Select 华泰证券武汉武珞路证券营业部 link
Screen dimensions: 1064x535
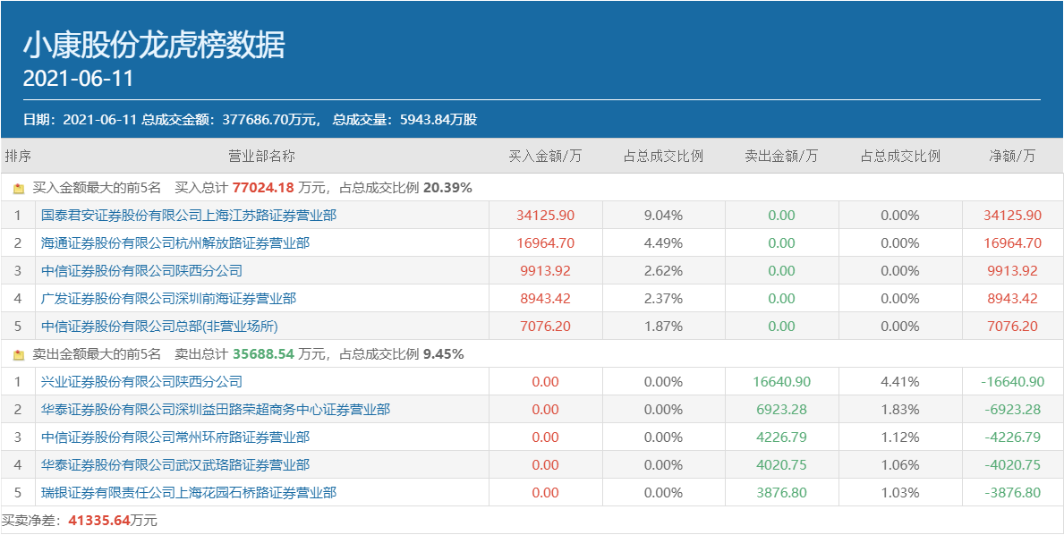pos(175,465)
